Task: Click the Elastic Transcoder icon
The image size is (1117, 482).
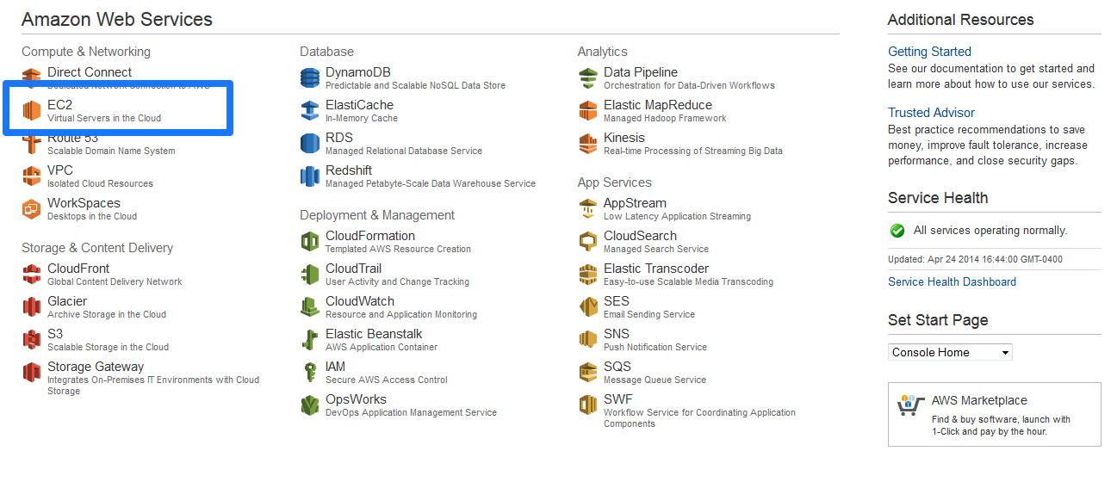Action: (x=588, y=275)
